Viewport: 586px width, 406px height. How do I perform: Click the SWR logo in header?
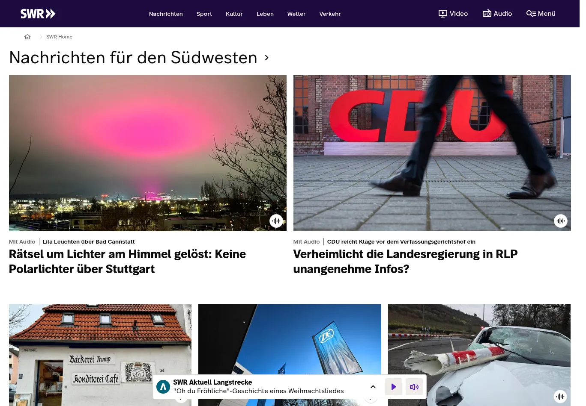pos(38,14)
